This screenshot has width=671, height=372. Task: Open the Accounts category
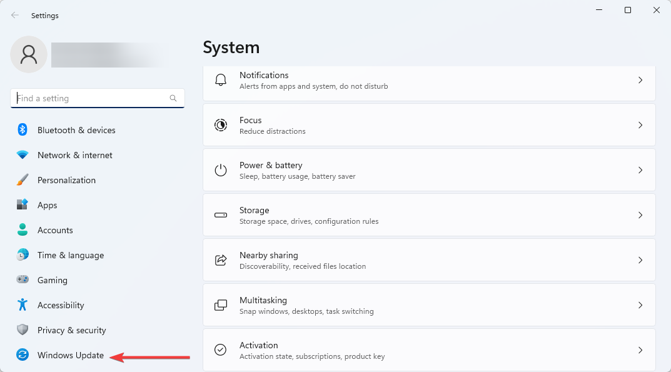coord(55,230)
